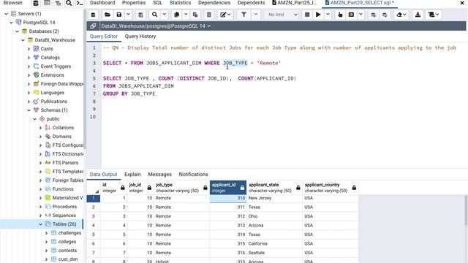This screenshot has height=263, width=468.
Task: Open the Edit pencil dropdown
Action: [225, 15]
